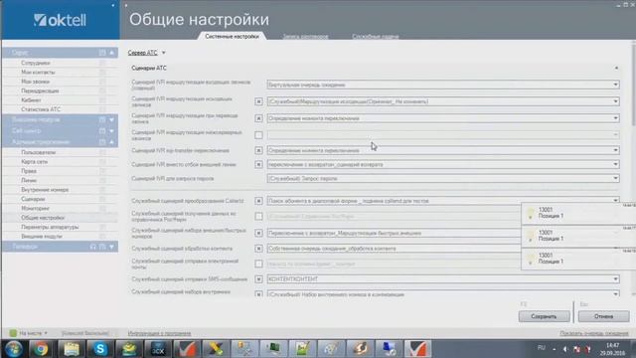Viewport: 636px width, 358px height.
Task: Switch to Запись разговоров tab
Action: click(x=305, y=36)
